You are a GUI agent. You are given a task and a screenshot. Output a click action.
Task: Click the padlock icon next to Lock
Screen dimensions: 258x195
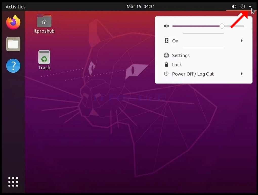[166, 64]
